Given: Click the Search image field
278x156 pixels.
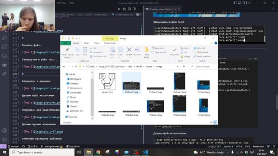Looking at the screenshot, I should [202, 66].
